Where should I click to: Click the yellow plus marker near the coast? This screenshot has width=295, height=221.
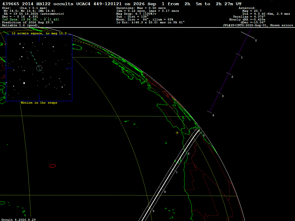[177, 133]
